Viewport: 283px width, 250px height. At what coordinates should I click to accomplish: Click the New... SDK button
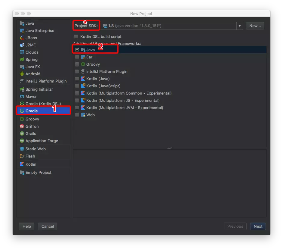[x=255, y=26]
